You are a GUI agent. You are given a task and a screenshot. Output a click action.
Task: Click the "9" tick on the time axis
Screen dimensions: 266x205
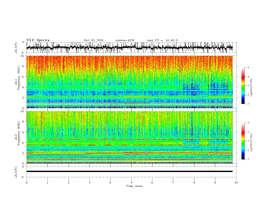(215, 183)
